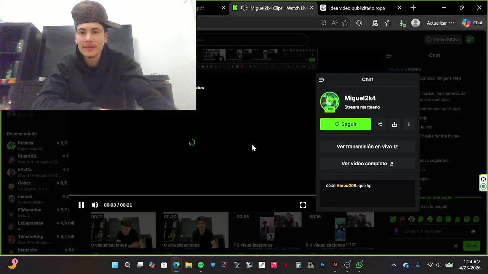This screenshot has width=488, height=274.
Task: Open the 00:16 clip thumbnail
Action: [x=342, y=230]
